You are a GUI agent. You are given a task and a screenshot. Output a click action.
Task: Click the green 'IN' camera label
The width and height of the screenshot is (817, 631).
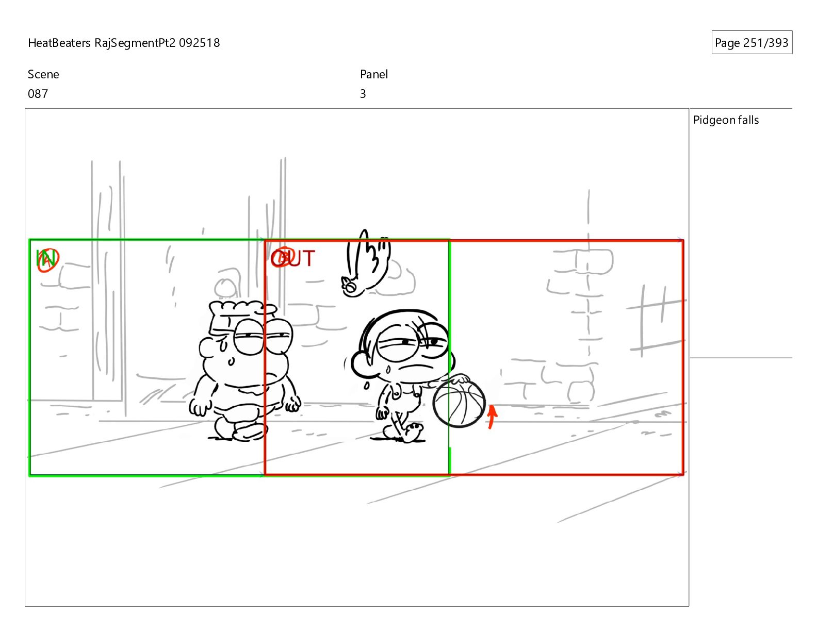point(47,259)
